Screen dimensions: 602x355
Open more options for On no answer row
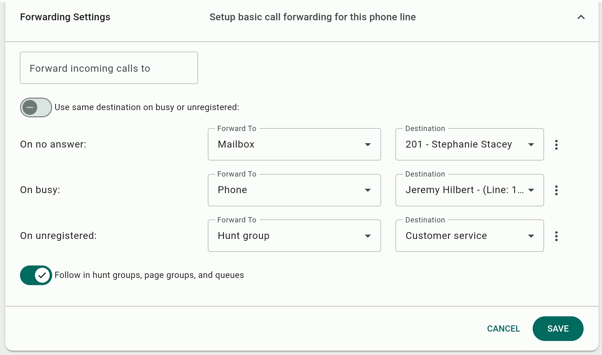coord(556,145)
